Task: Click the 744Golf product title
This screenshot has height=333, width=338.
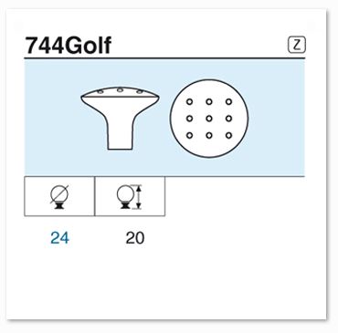Action: click(x=69, y=46)
